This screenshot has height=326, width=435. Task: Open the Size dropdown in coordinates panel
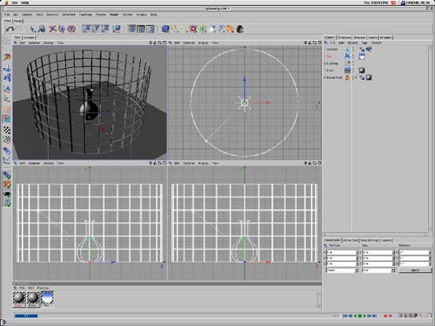coord(378,270)
